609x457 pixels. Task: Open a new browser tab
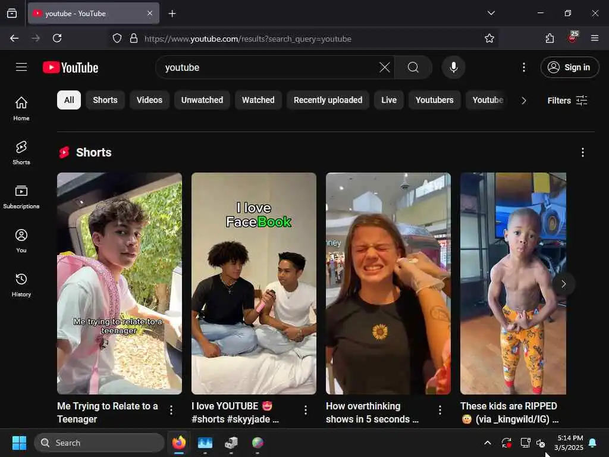172,14
